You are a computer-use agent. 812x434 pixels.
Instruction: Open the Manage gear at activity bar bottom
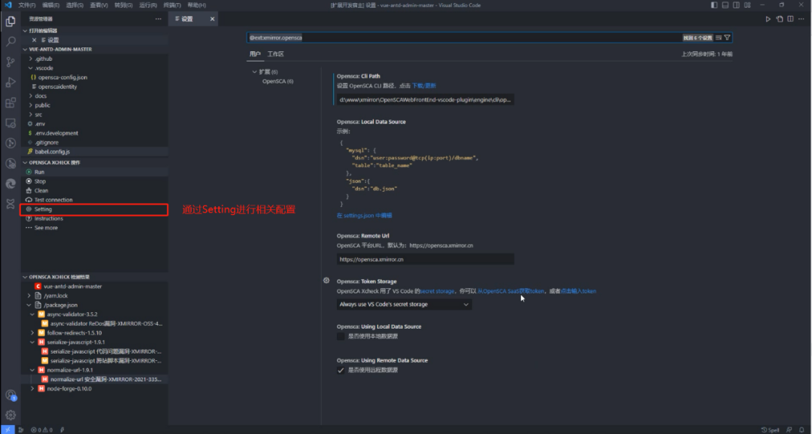point(11,415)
